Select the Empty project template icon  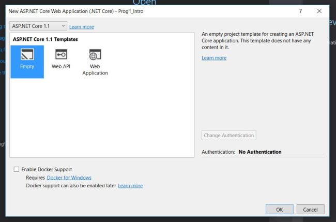point(27,55)
